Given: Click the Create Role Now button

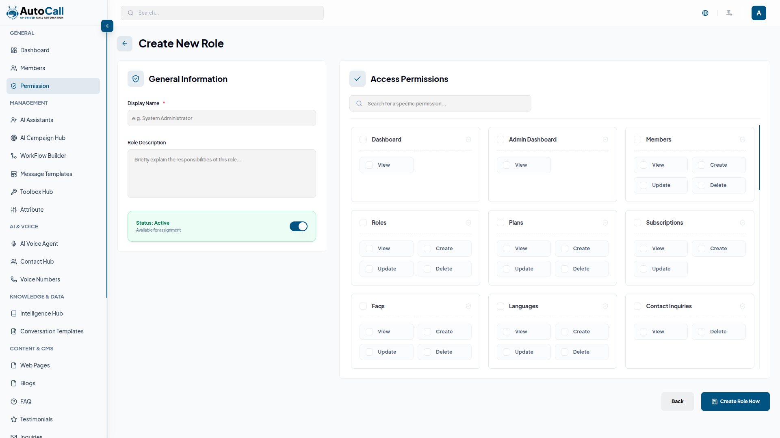Looking at the screenshot, I should point(735,401).
